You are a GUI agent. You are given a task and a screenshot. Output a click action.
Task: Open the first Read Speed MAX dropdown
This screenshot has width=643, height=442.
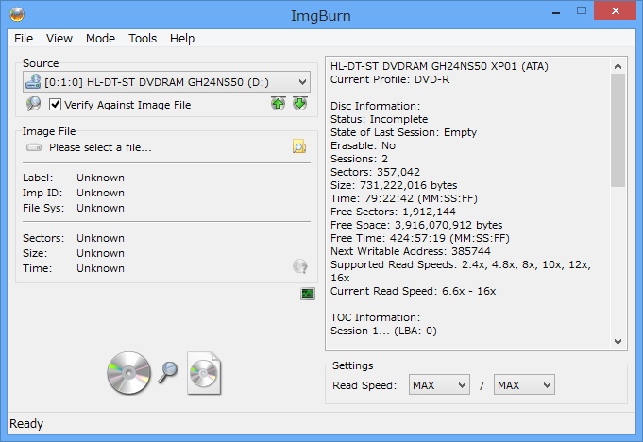coord(439,385)
